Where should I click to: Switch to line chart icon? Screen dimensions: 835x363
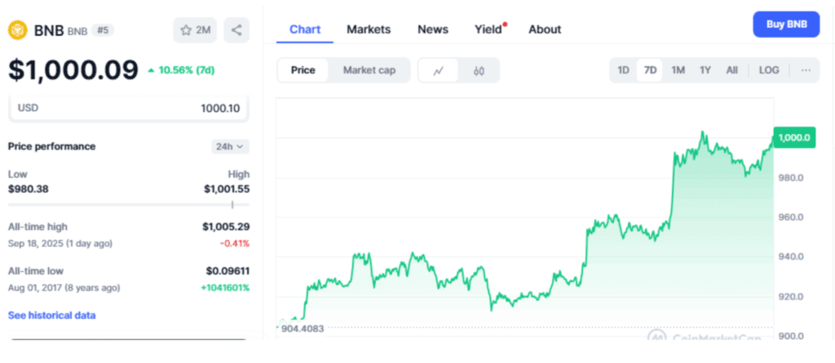point(439,70)
